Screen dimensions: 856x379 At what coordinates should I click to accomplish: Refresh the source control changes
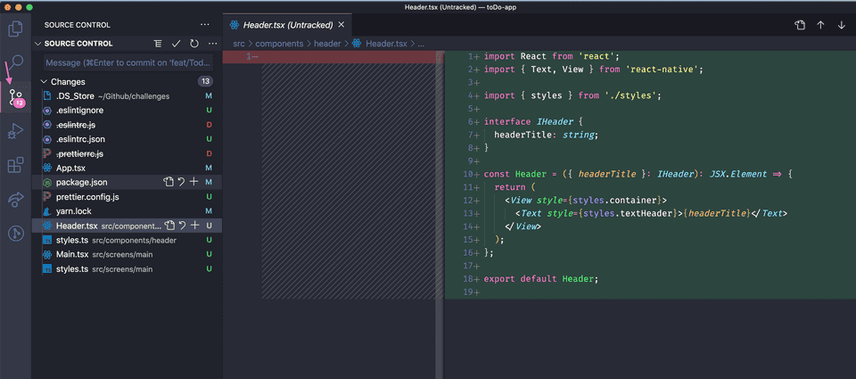click(x=193, y=44)
